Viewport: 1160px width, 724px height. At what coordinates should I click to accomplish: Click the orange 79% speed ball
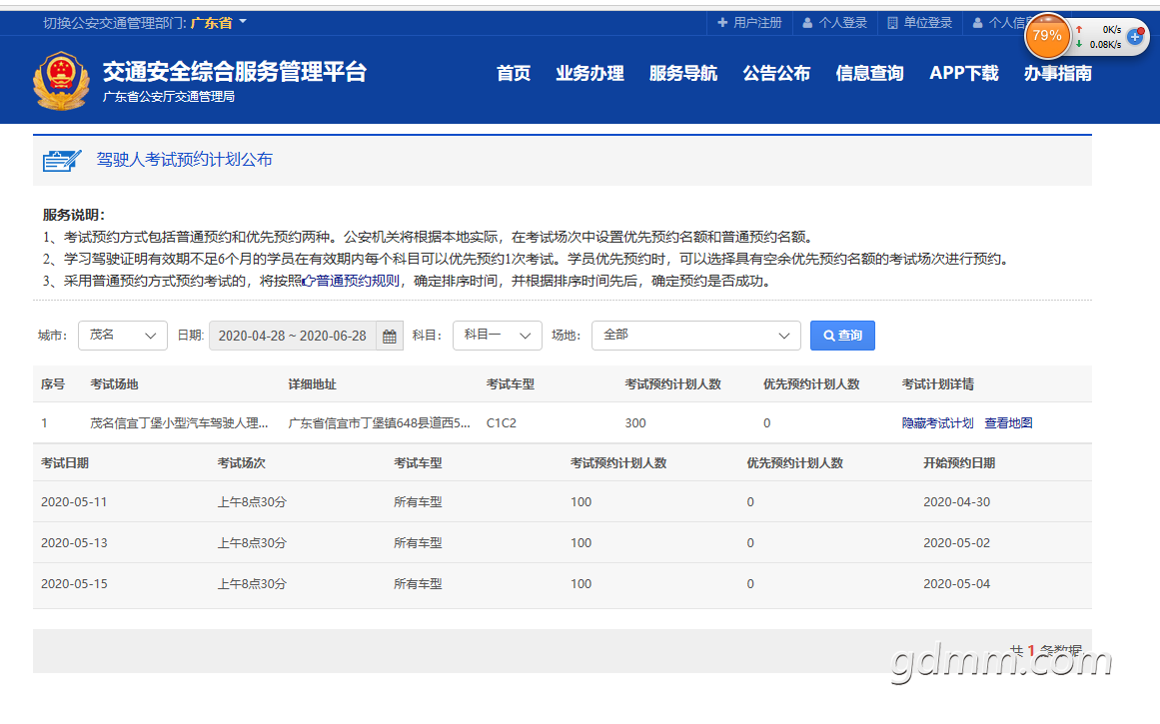tap(1047, 36)
